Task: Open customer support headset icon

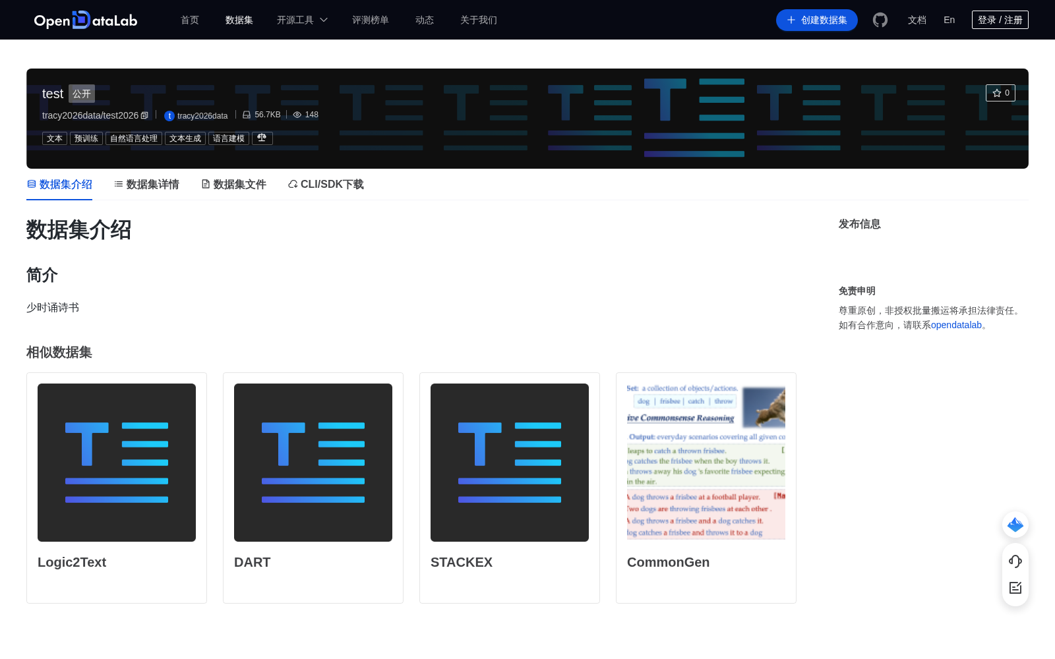Action: pos(1015,561)
